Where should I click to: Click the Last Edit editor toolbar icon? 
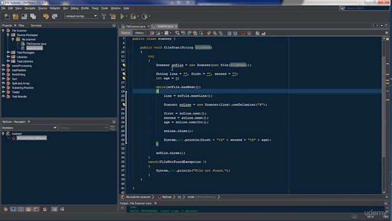[x=152, y=33]
